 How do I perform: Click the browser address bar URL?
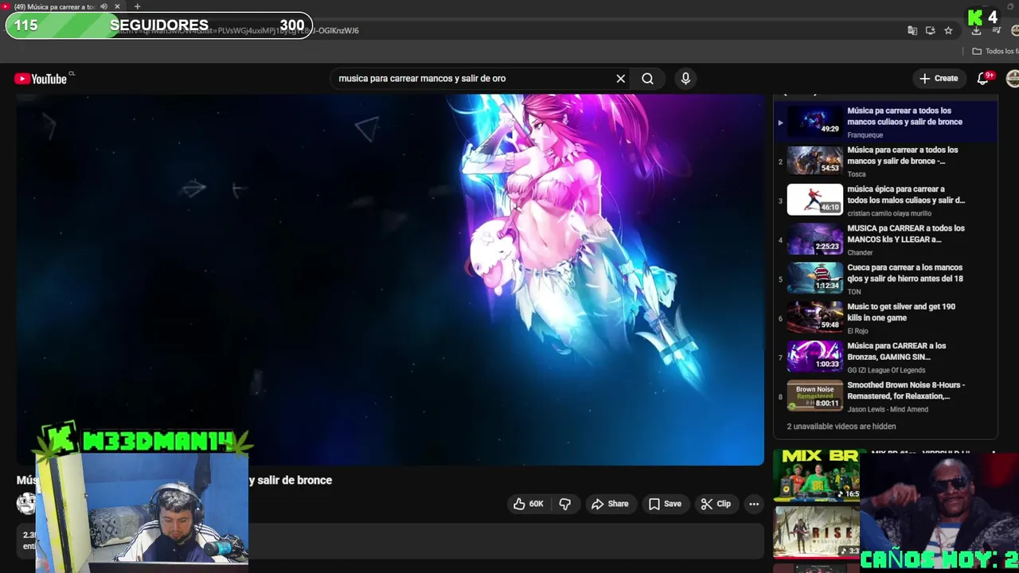coord(239,30)
